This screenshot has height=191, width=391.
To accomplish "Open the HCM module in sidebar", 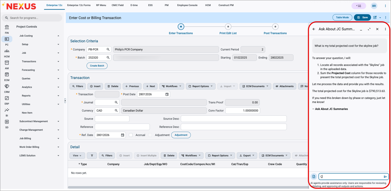I will pyautogui.click(x=7, y=51).
